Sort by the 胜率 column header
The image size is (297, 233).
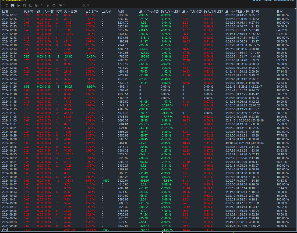coord(280,11)
